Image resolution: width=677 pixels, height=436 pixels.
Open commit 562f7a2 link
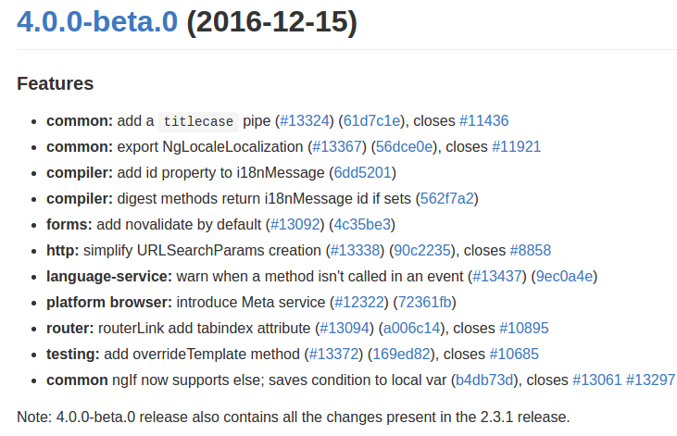click(447, 198)
